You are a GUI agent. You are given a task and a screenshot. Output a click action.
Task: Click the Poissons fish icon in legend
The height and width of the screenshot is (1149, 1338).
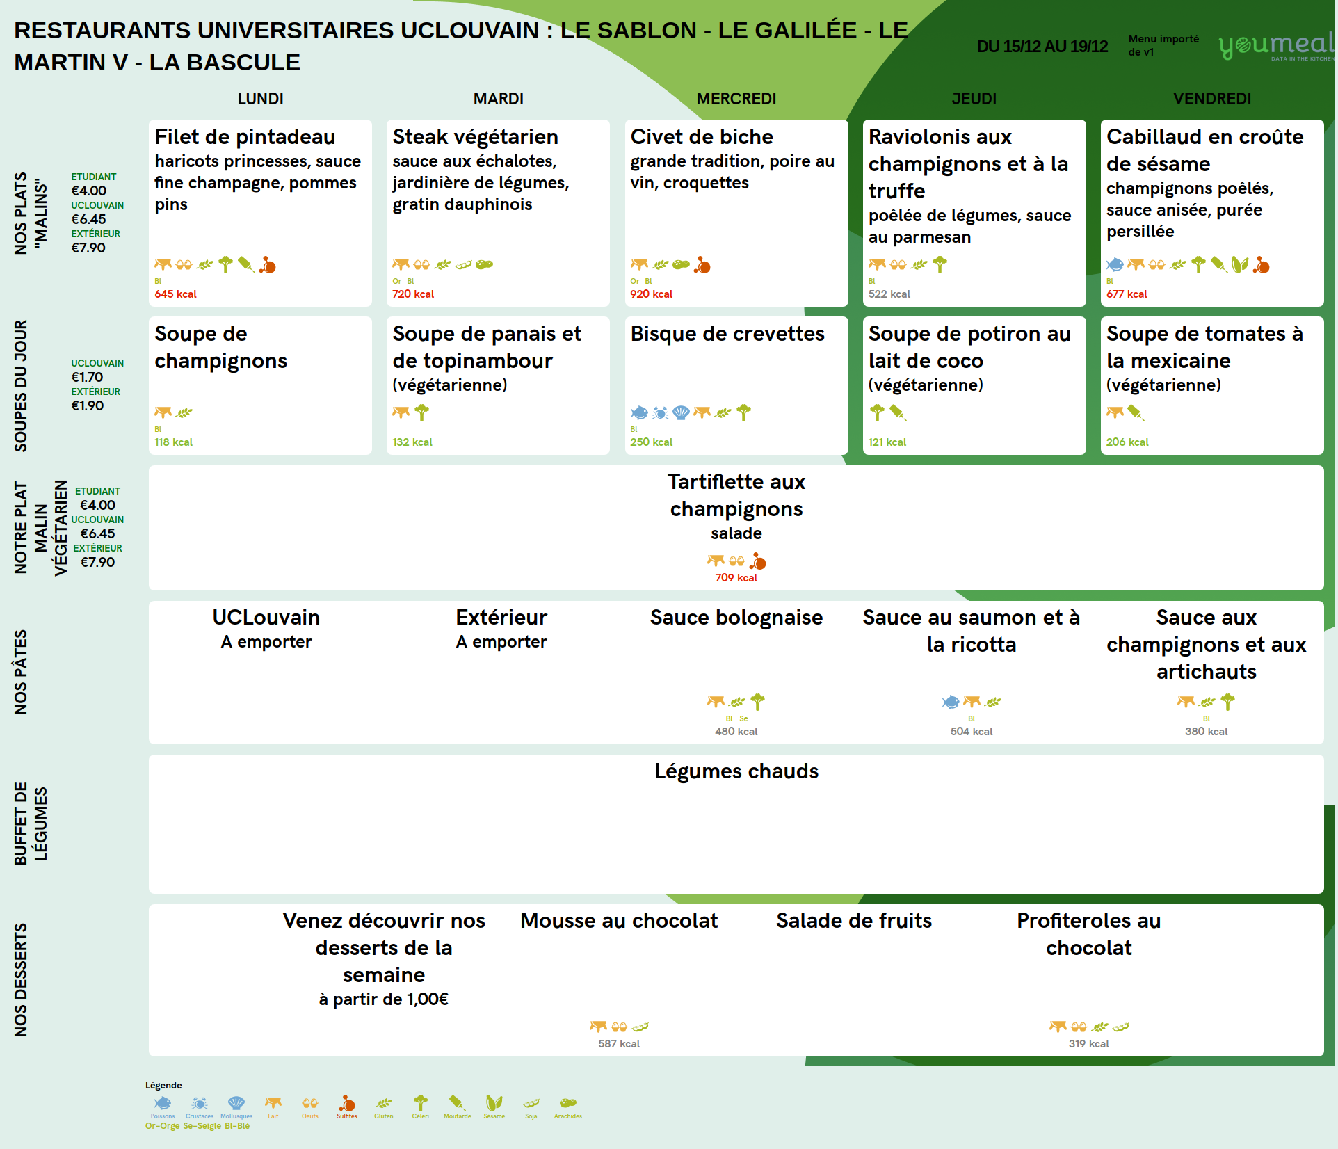click(163, 1103)
